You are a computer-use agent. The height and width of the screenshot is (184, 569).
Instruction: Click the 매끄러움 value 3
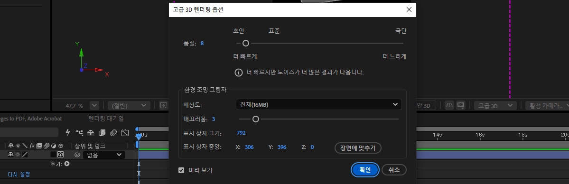pos(214,119)
